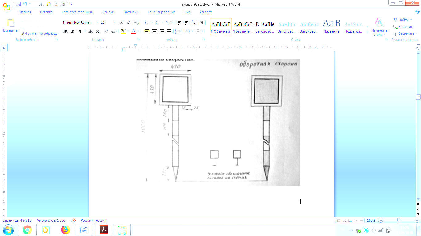Center the paragraph text

(154, 31)
